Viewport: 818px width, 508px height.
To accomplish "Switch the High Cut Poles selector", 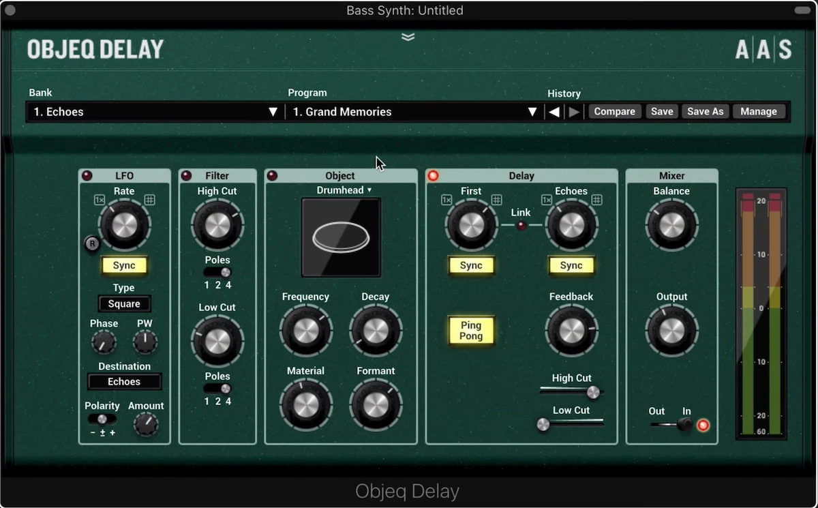I will [x=217, y=272].
